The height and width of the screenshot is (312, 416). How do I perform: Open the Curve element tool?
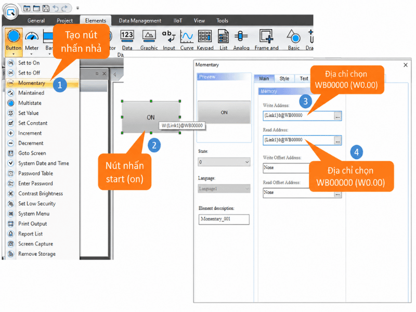187,41
